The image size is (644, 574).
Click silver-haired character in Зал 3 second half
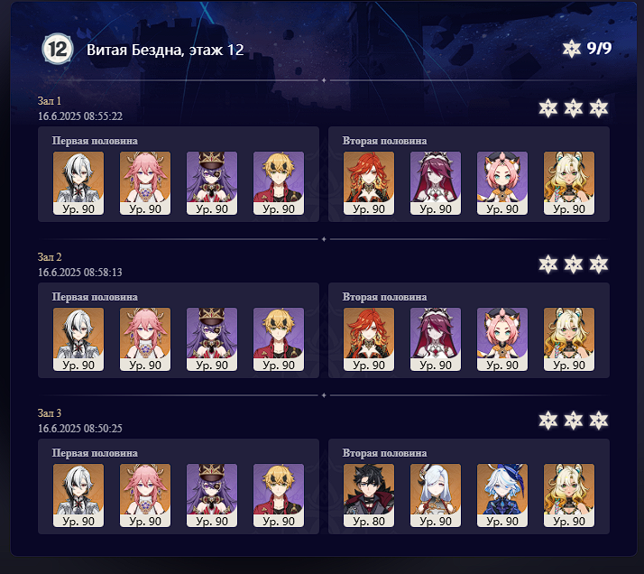coord(436,495)
